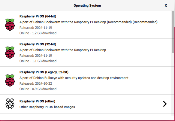Click the Raspberry Pi OS (32-bit) raspberry icon

coord(10,53)
